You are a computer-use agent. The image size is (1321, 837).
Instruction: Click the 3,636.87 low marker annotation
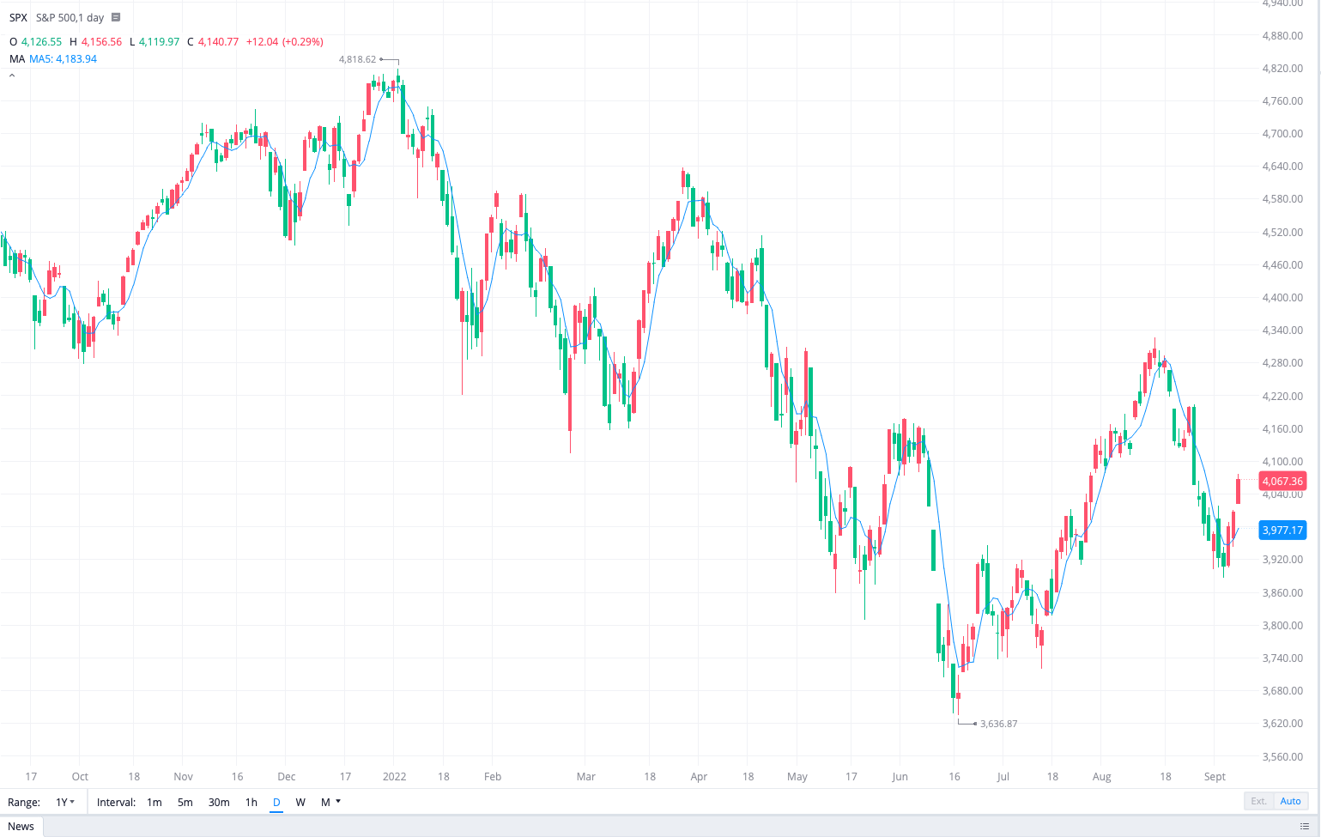[998, 724]
